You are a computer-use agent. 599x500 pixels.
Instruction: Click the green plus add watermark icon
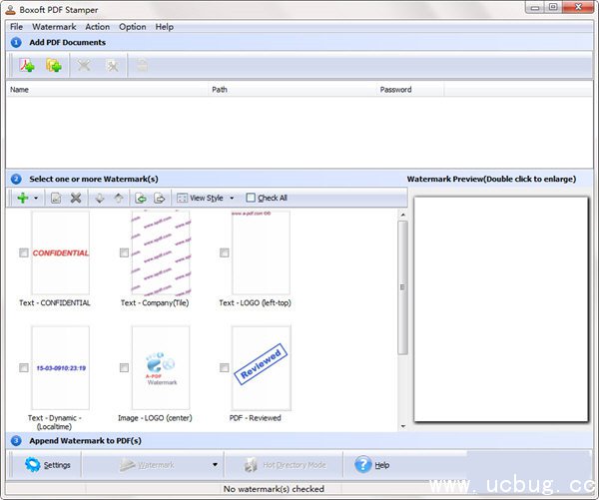[x=22, y=198]
